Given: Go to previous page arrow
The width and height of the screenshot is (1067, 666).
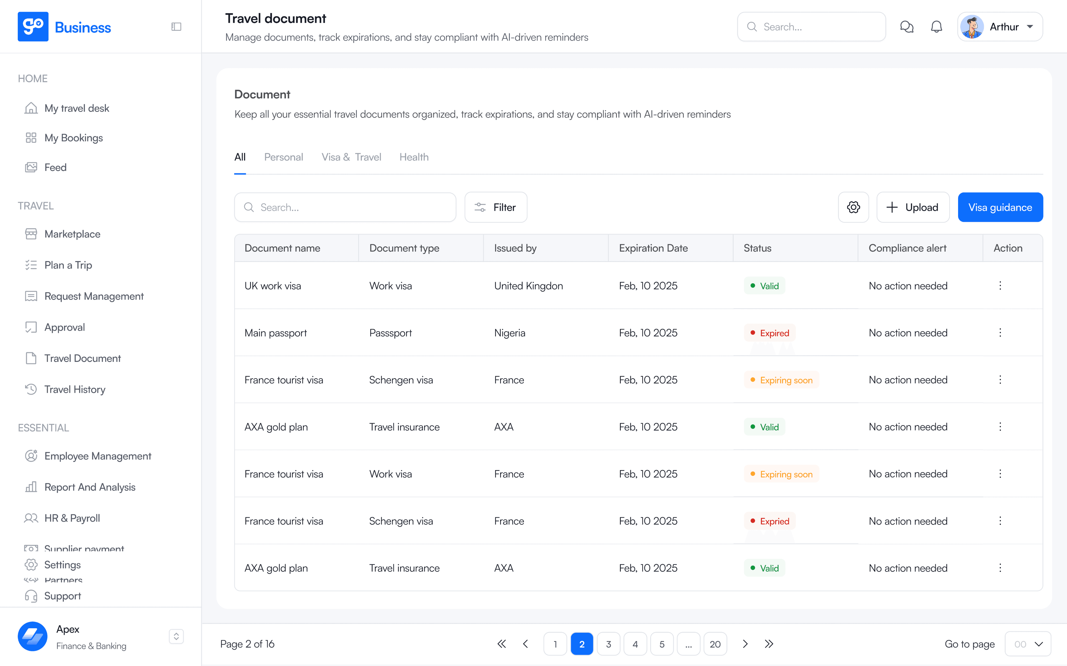Looking at the screenshot, I should 525,644.
